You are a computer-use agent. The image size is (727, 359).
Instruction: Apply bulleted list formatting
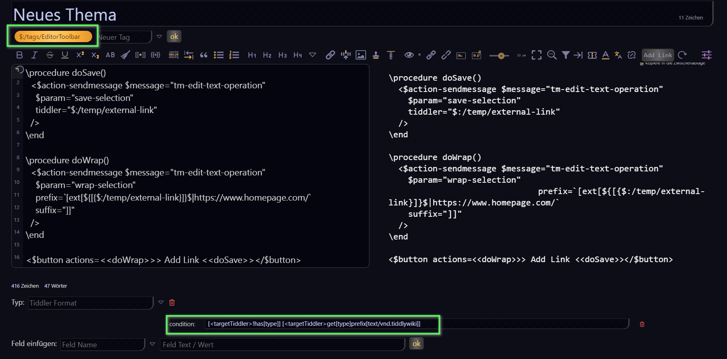[219, 55]
